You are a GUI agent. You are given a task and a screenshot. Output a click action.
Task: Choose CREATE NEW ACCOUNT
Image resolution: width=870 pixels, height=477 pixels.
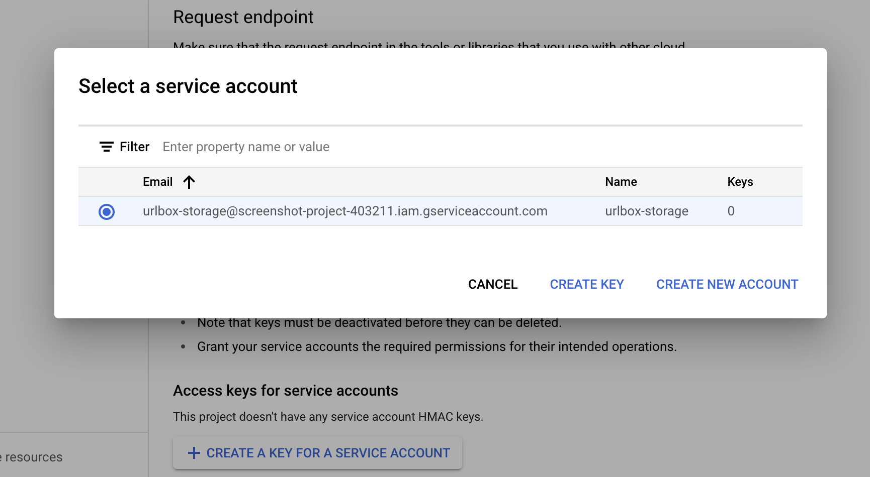click(x=727, y=284)
